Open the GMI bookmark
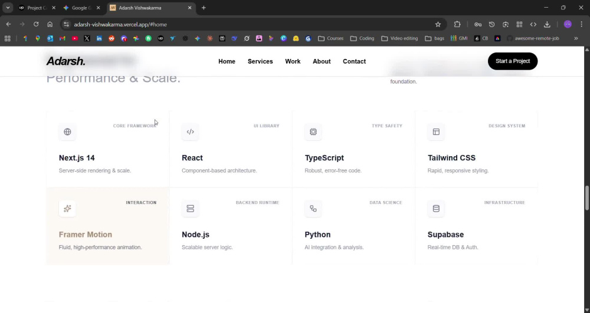Viewport: 590px width, 313px height. click(x=460, y=38)
